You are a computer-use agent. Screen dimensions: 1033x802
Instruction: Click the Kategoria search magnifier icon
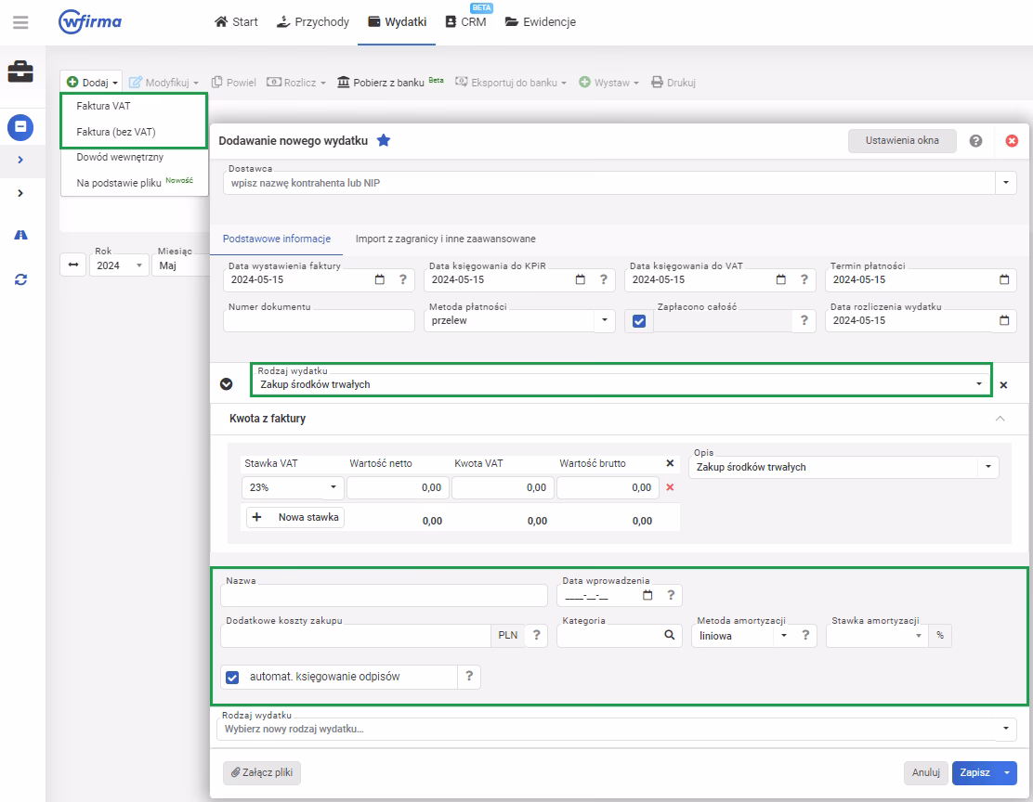pyautogui.click(x=669, y=636)
